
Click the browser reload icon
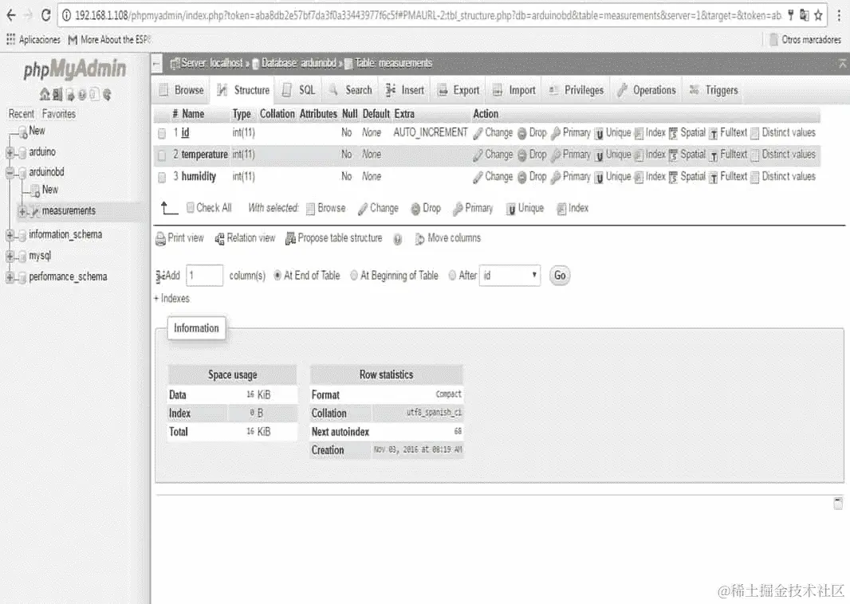click(46, 15)
